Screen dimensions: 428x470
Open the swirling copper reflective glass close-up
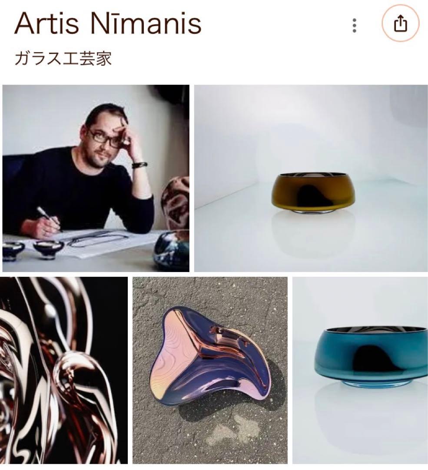tap(64, 370)
